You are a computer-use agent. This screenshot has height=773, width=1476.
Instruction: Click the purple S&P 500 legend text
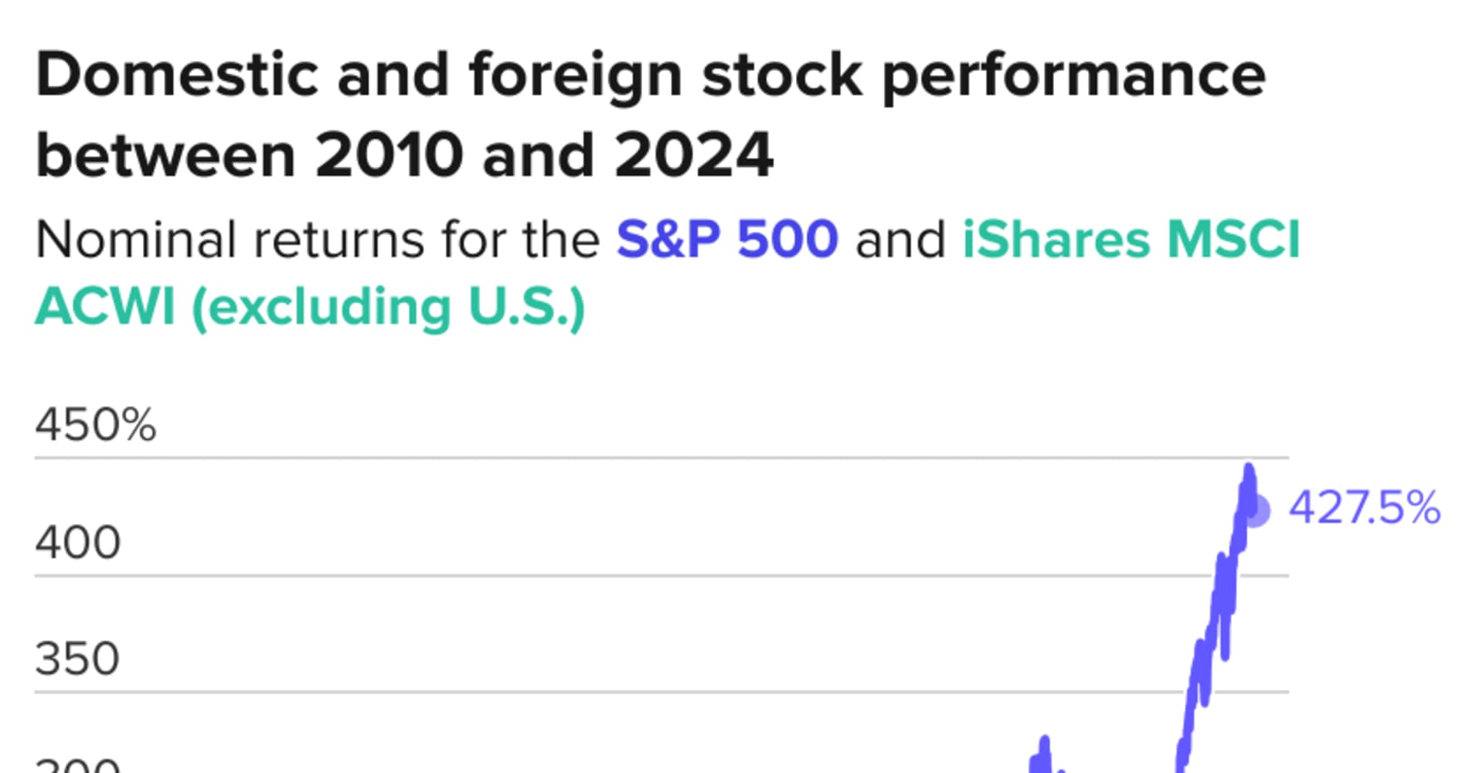(727, 239)
